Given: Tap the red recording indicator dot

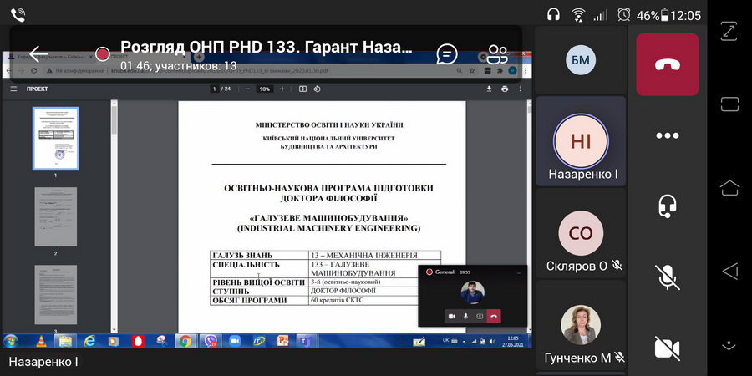Looking at the screenshot, I should (x=102, y=54).
